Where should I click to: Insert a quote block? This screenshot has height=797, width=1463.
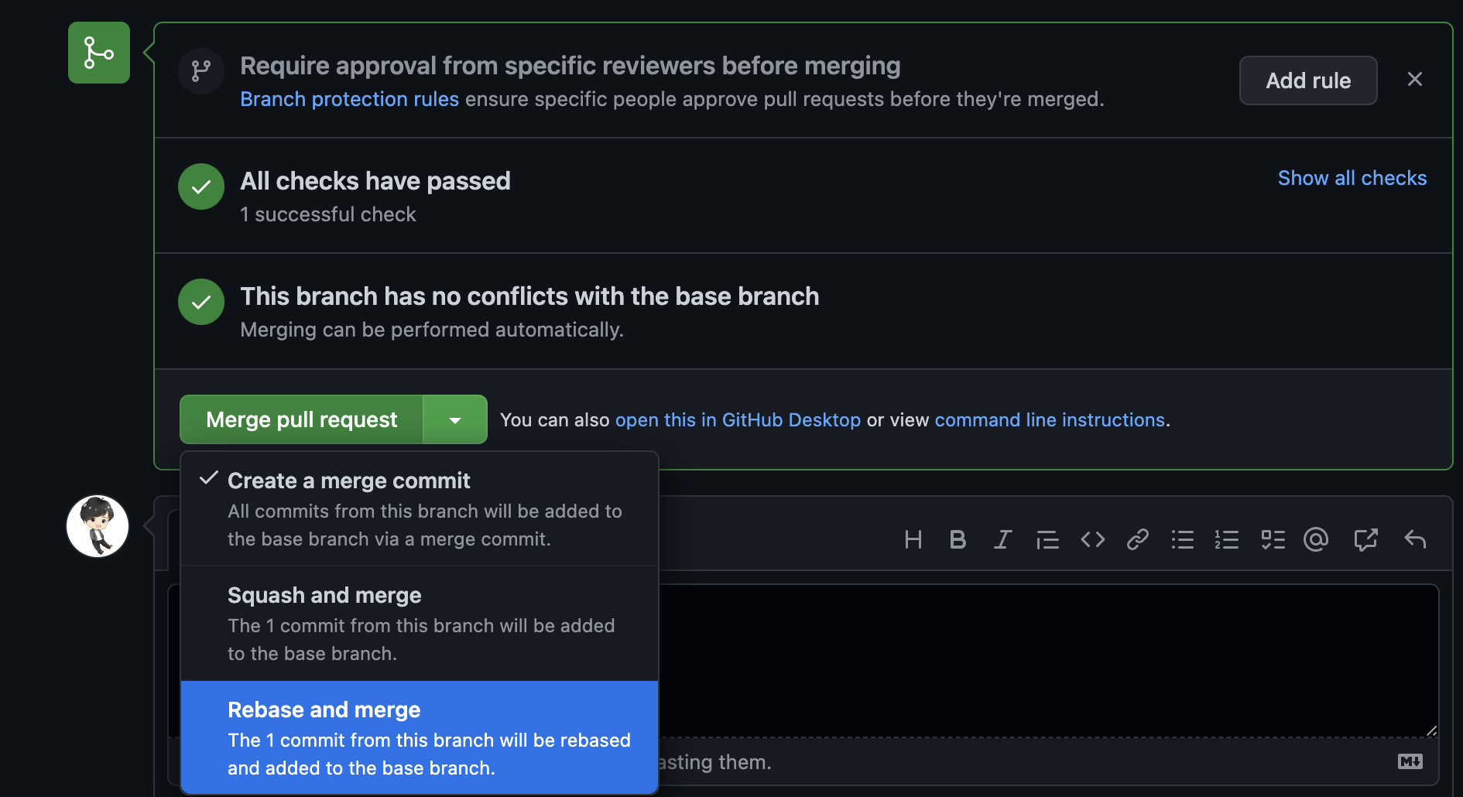coord(1047,539)
